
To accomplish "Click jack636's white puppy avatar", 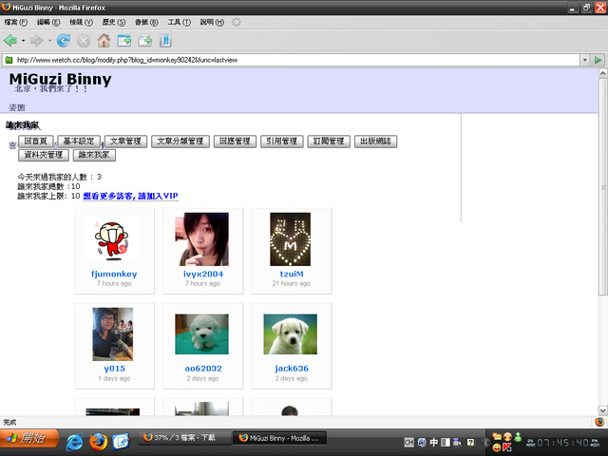I will coord(290,333).
